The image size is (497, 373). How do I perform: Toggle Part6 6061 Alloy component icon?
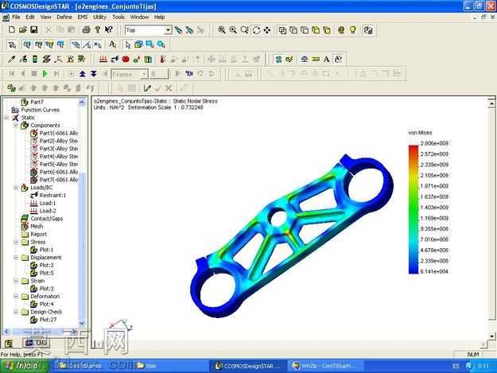click(34, 172)
